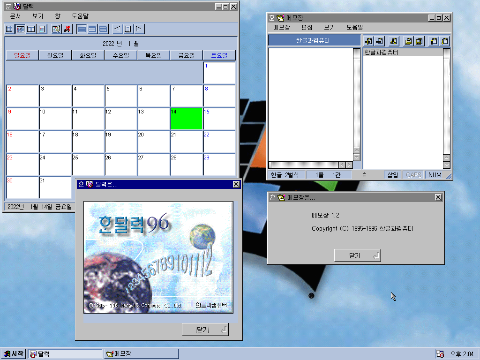Click the 수요일 column header

click(120, 55)
